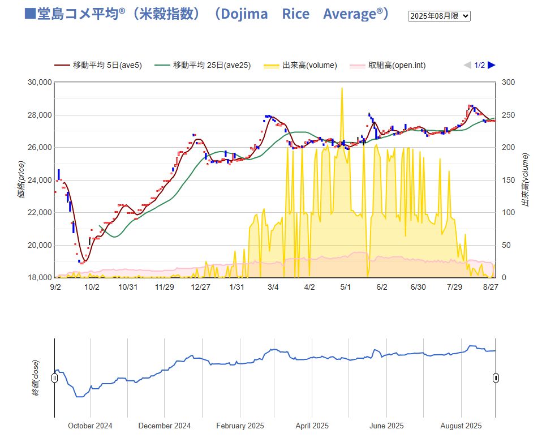Click the 11/29 date label on x-axis
The width and height of the screenshot is (542, 438).
(165, 287)
